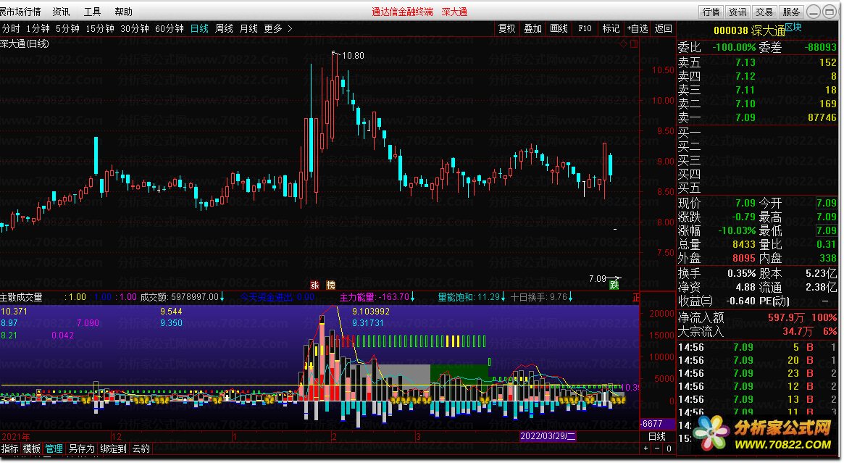
Task: Switch to the 分时 chart period
Action: pos(10,28)
